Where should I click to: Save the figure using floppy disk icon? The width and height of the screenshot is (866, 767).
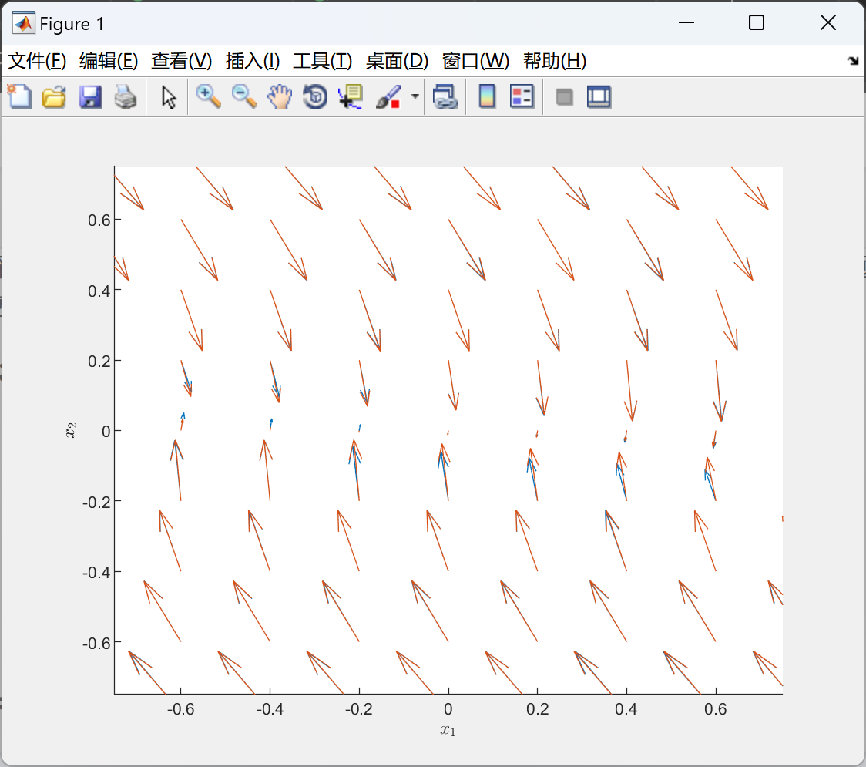coord(90,96)
